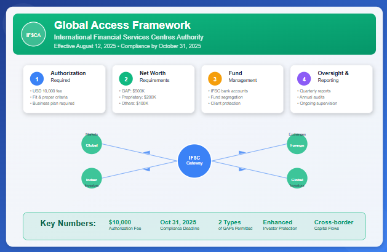Click International Financial Services Centres Authority subtitle
The height and width of the screenshot is (252, 387).
tap(129, 37)
